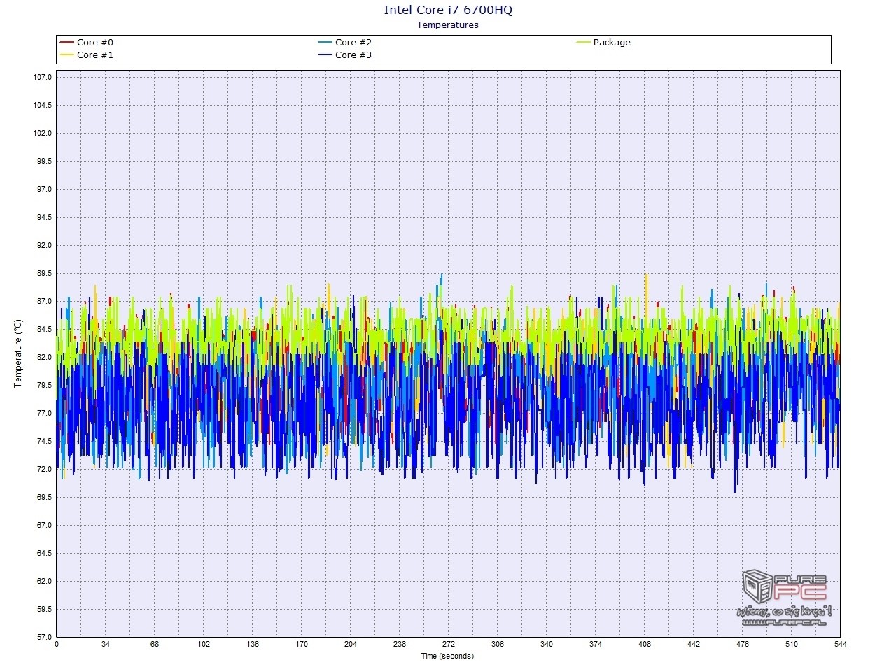Click the green Package color line

tap(584, 43)
